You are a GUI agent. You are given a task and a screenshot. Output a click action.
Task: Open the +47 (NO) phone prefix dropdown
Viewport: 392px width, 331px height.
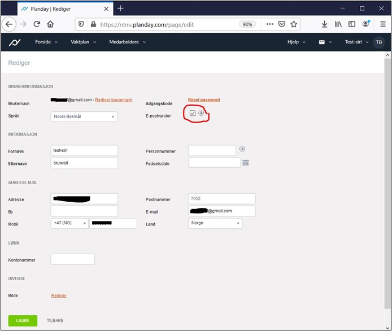click(x=69, y=224)
